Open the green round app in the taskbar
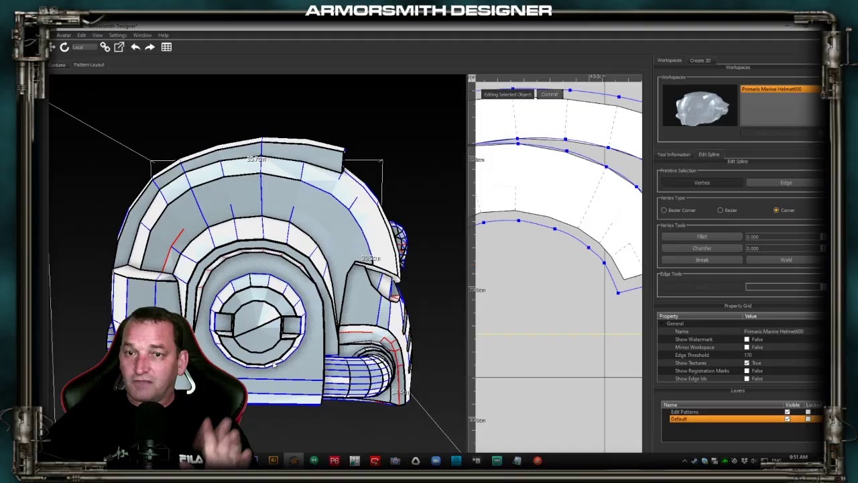This screenshot has height=483, width=858. click(x=314, y=461)
